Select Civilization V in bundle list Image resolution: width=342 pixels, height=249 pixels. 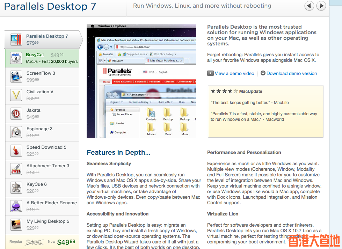point(42,95)
